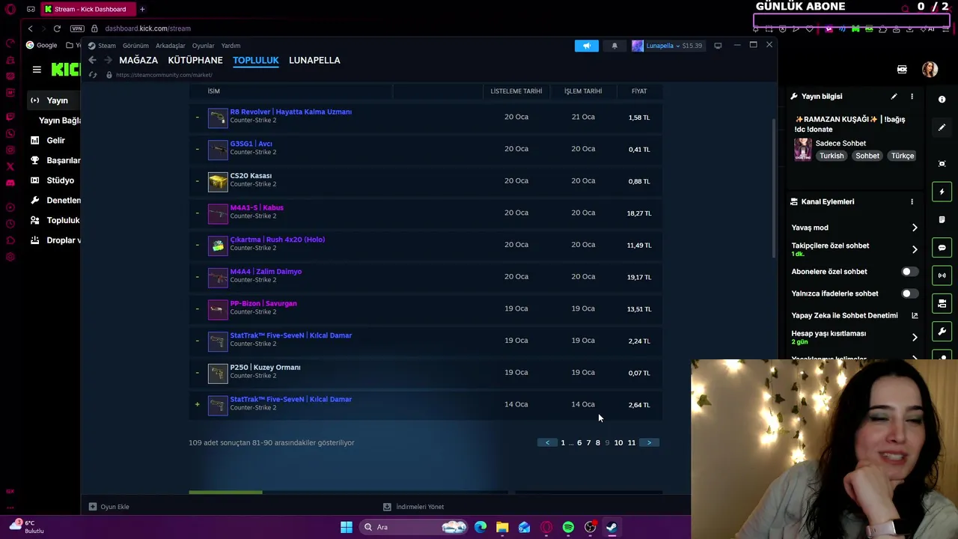958x539 pixels.
Task: Toggle Yalnızca ifadelerle sohbet switch
Action: pos(909,293)
